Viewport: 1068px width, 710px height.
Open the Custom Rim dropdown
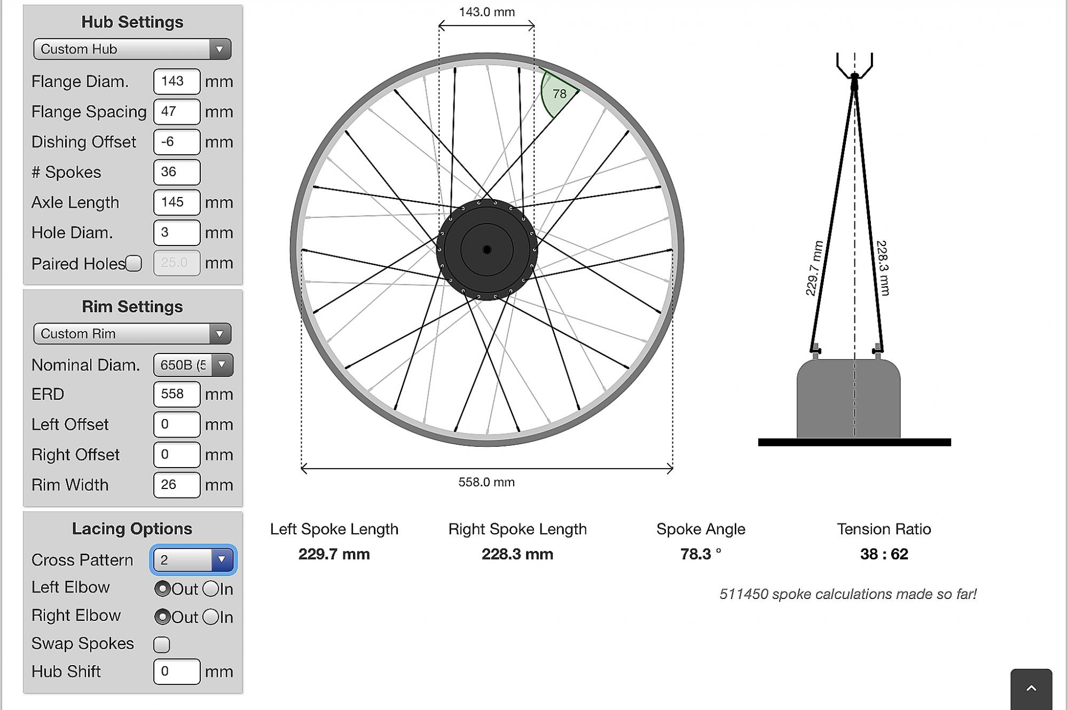(132, 334)
